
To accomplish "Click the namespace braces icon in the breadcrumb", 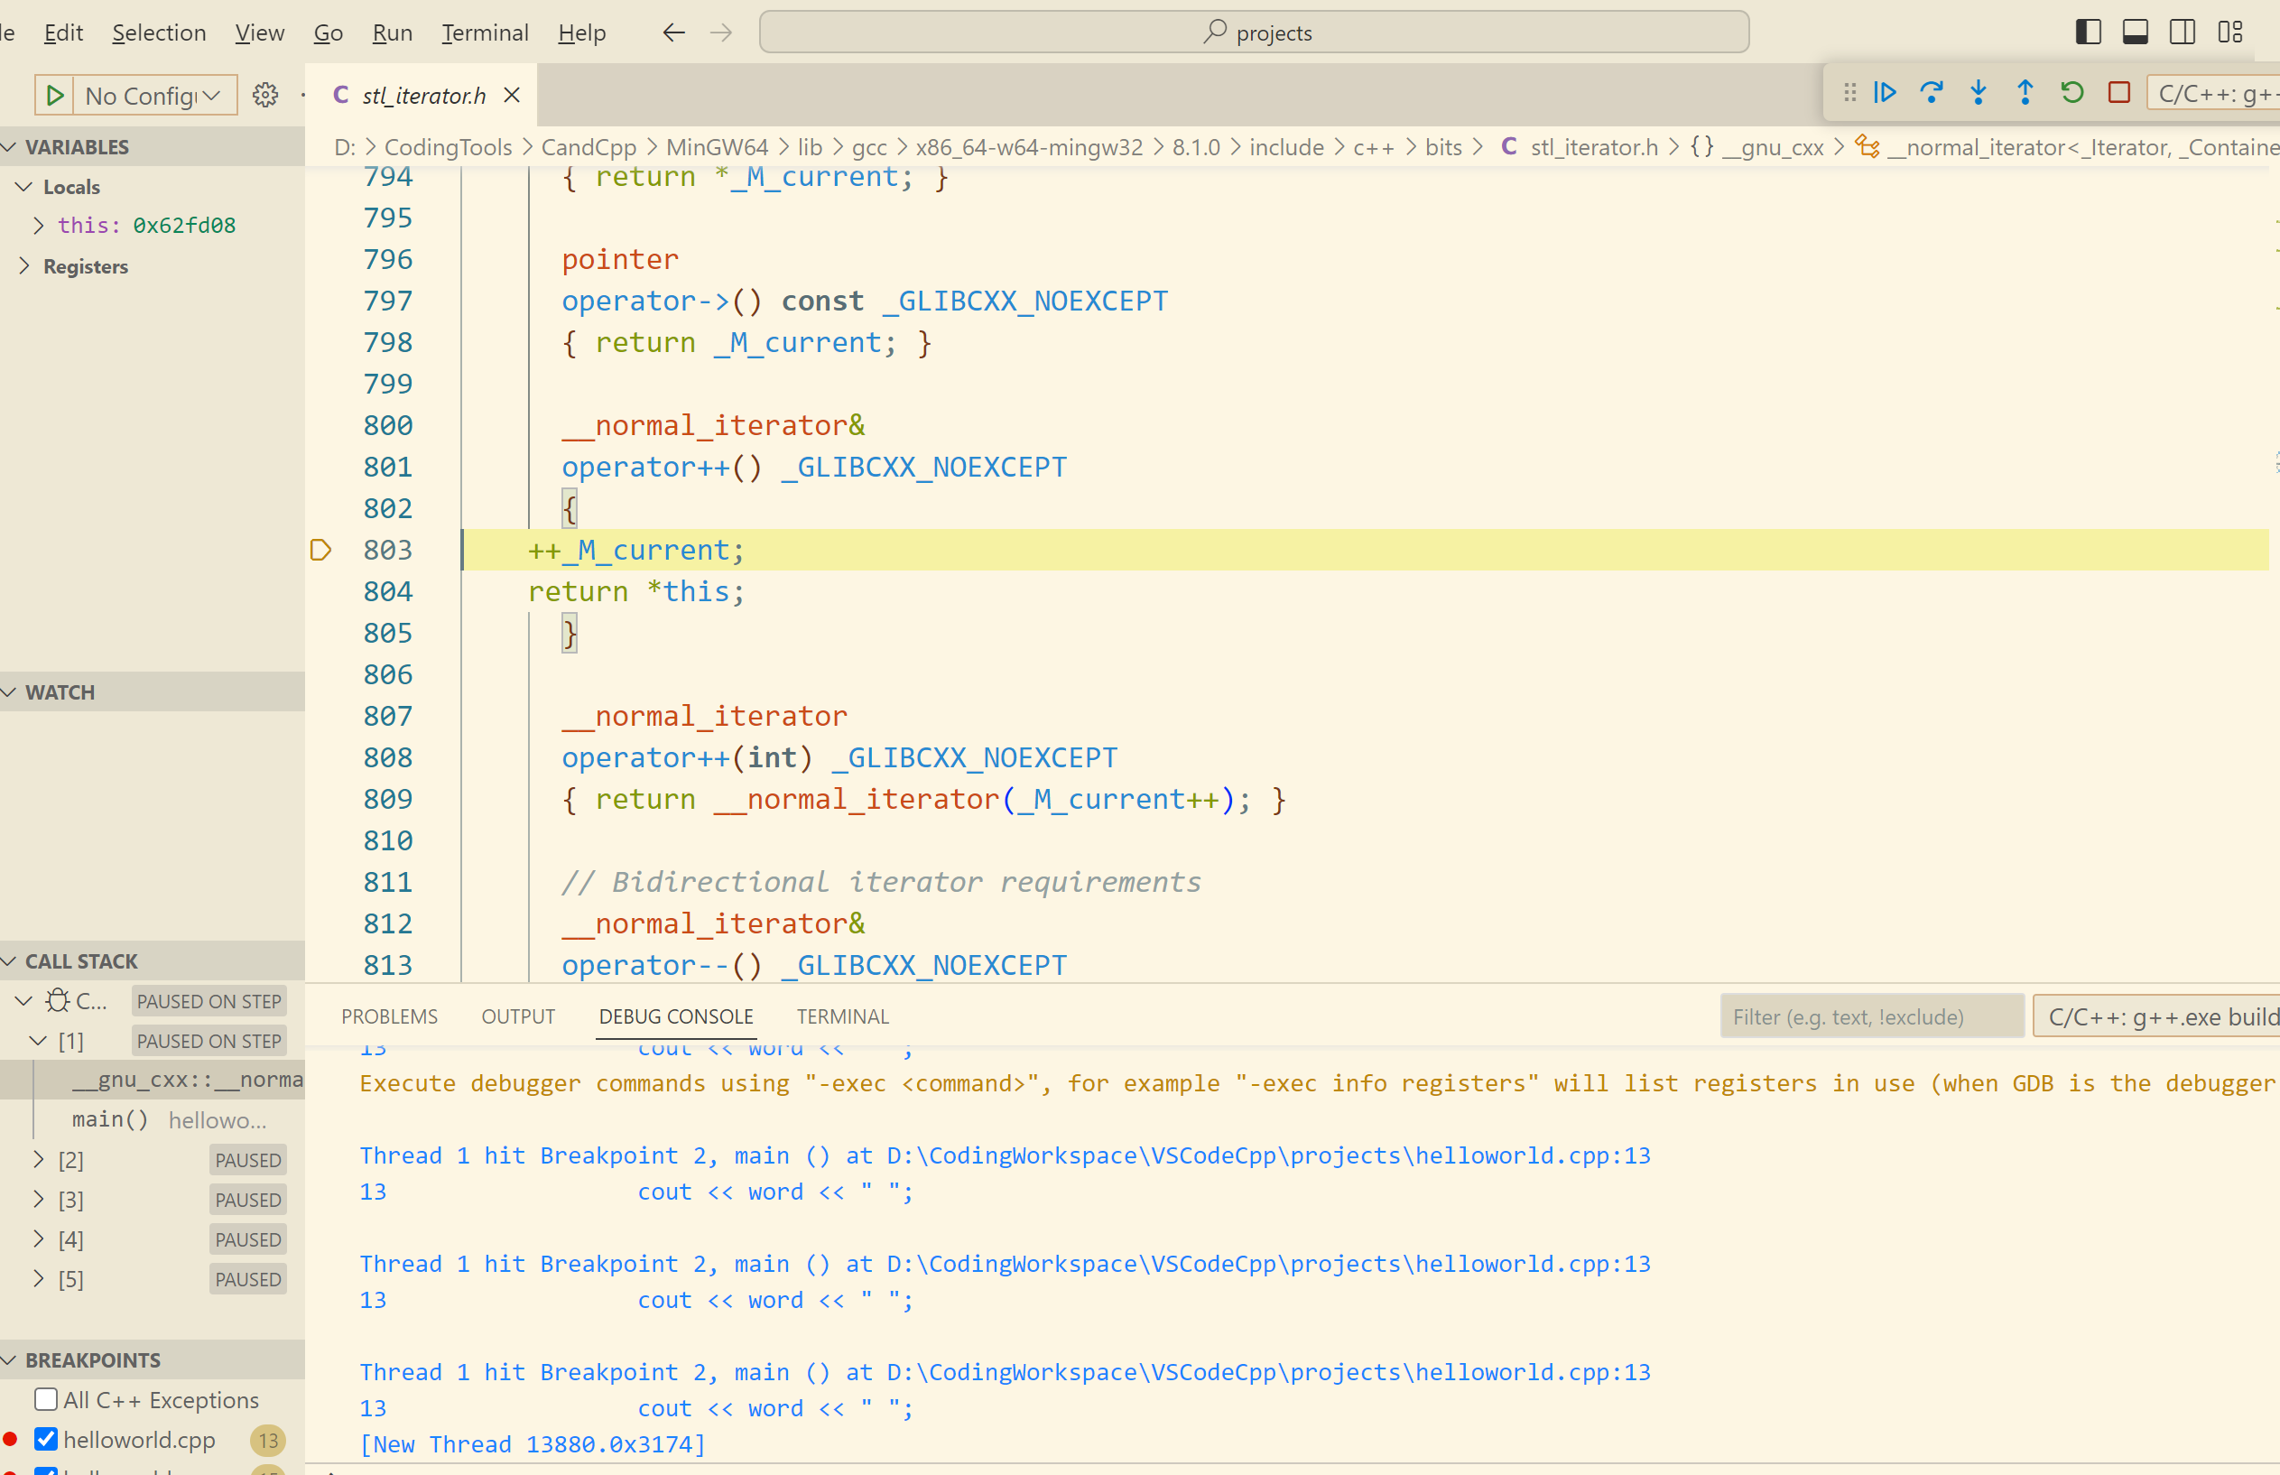I will point(1701,146).
